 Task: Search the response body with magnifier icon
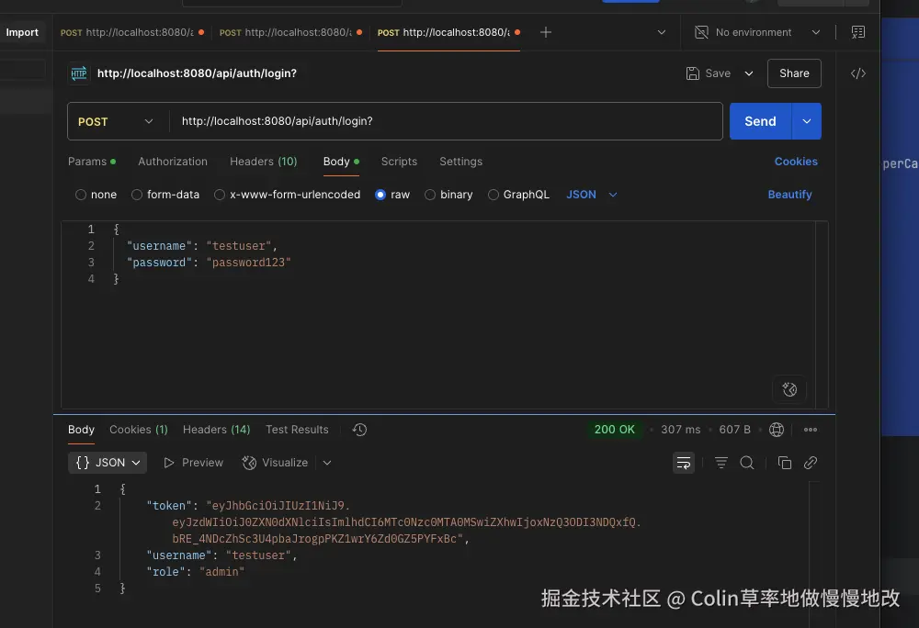747,463
